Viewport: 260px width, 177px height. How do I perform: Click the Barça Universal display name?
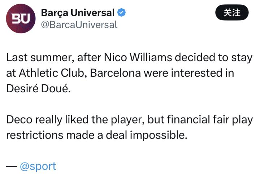pyautogui.click(x=78, y=13)
